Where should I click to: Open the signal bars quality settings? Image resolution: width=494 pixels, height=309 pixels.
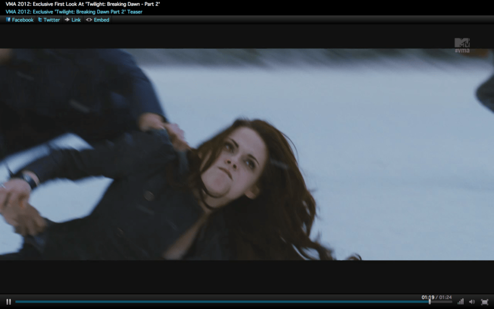pyautogui.click(x=460, y=302)
